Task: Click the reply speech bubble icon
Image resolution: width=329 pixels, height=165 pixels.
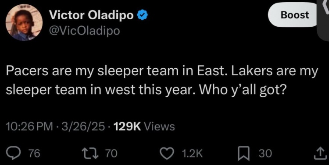Action: click(x=17, y=154)
